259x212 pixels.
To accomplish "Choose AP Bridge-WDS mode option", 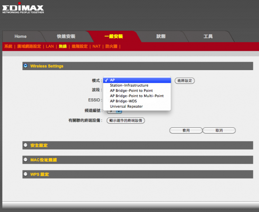I will (x=137, y=101).
